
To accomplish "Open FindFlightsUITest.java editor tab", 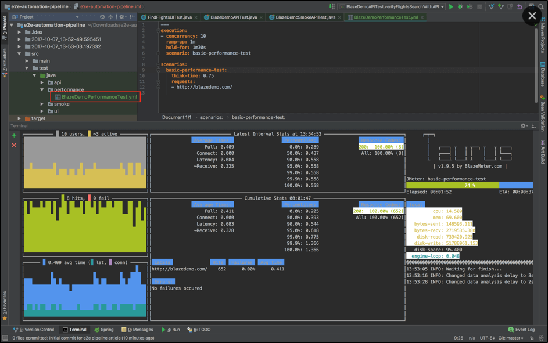I will (169, 17).
